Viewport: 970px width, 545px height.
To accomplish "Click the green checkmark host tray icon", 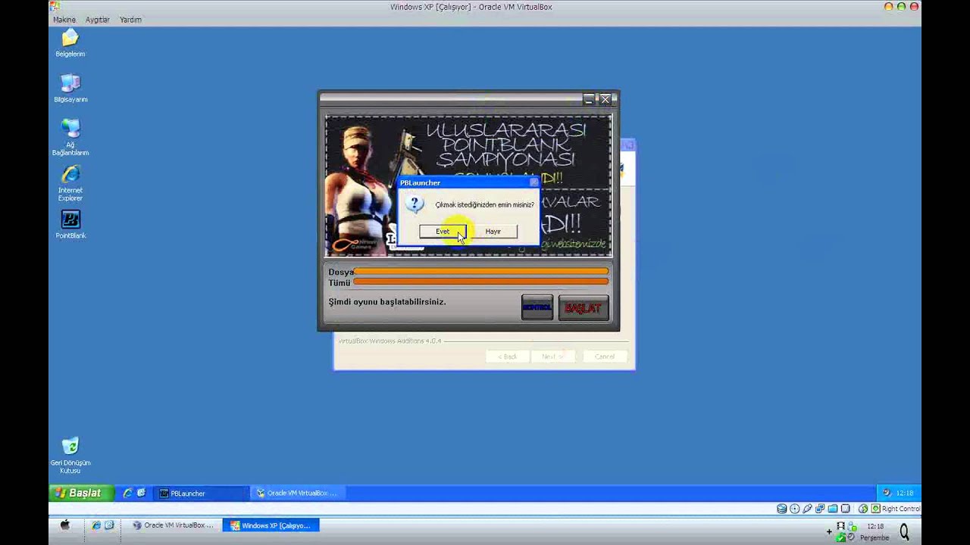I will (x=841, y=537).
